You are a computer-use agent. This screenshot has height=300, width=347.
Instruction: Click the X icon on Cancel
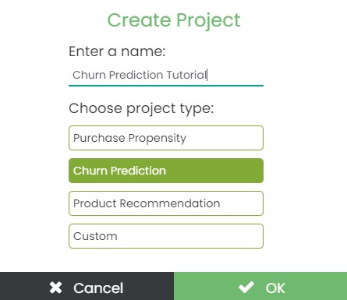[x=55, y=288]
